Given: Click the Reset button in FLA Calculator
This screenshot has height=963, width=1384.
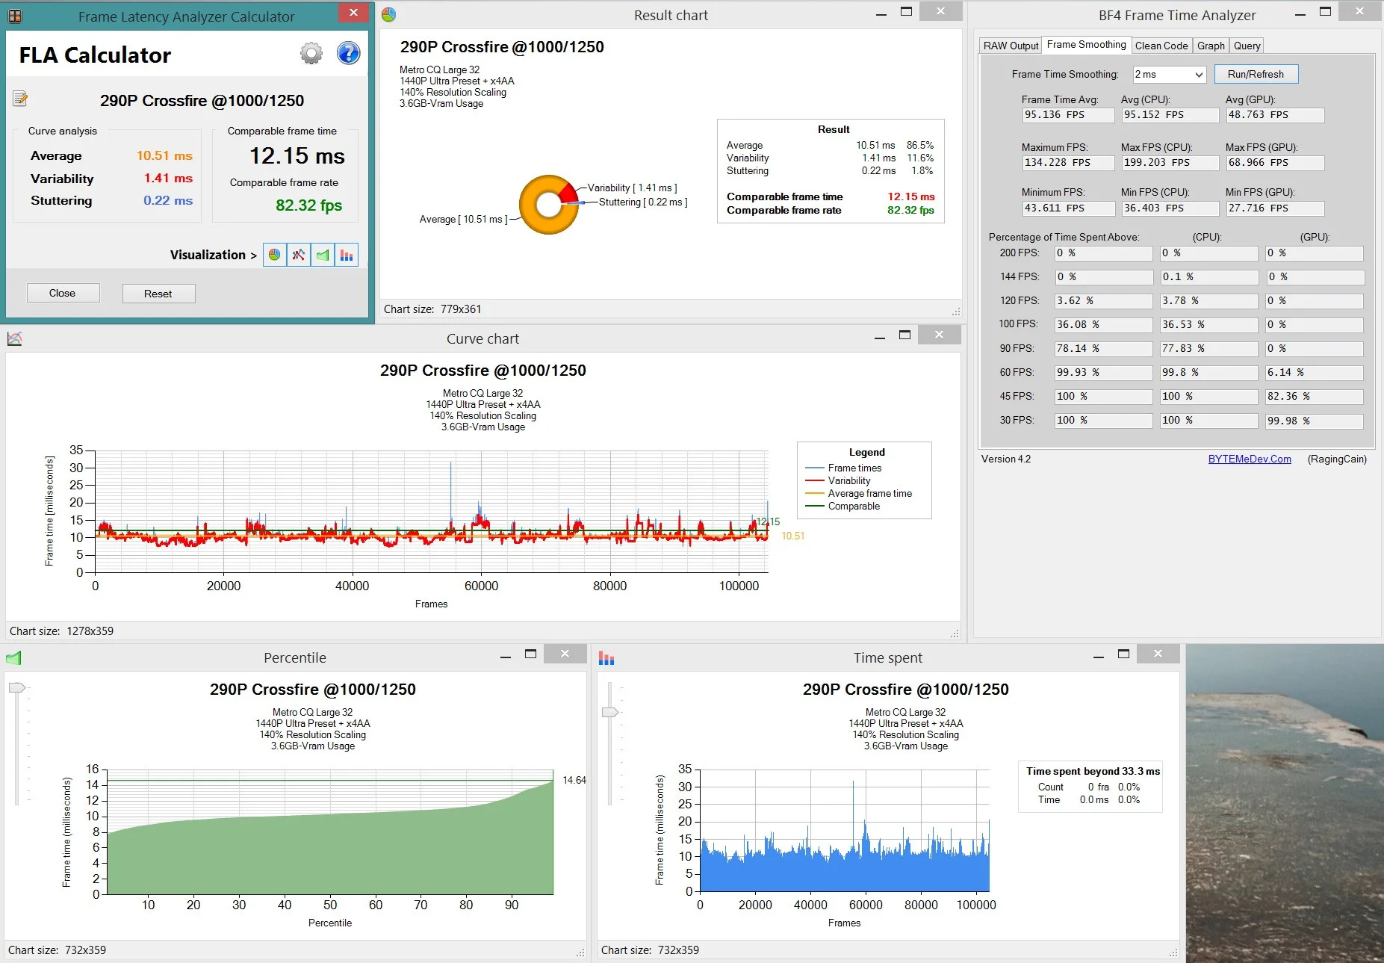Looking at the screenshot, I should [158, 294].
